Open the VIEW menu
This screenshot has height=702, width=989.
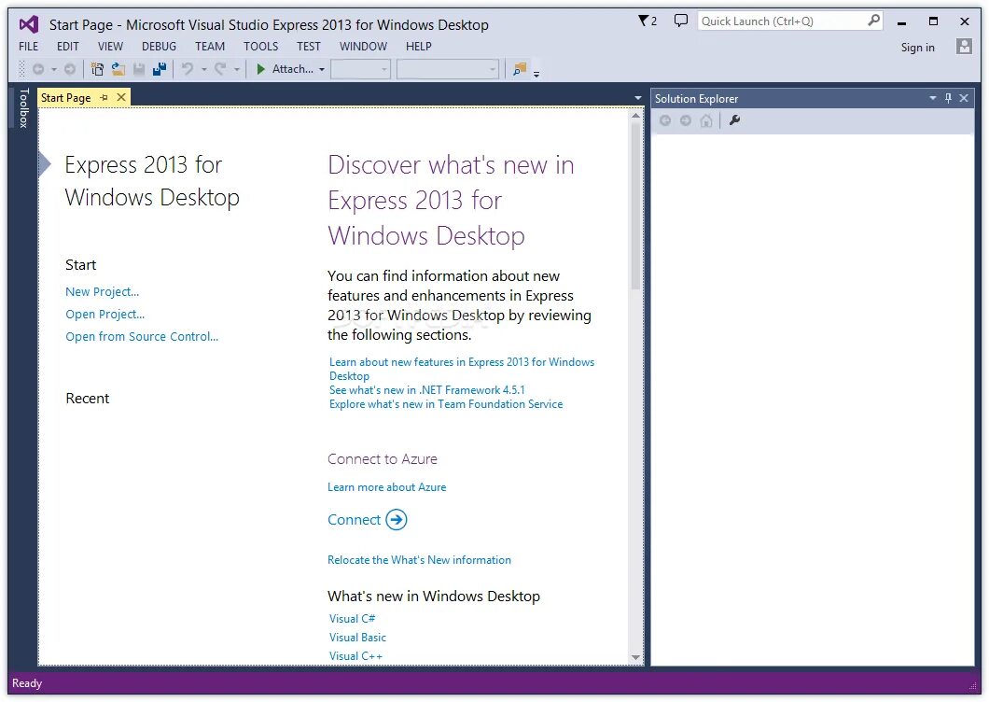[110, 46]
